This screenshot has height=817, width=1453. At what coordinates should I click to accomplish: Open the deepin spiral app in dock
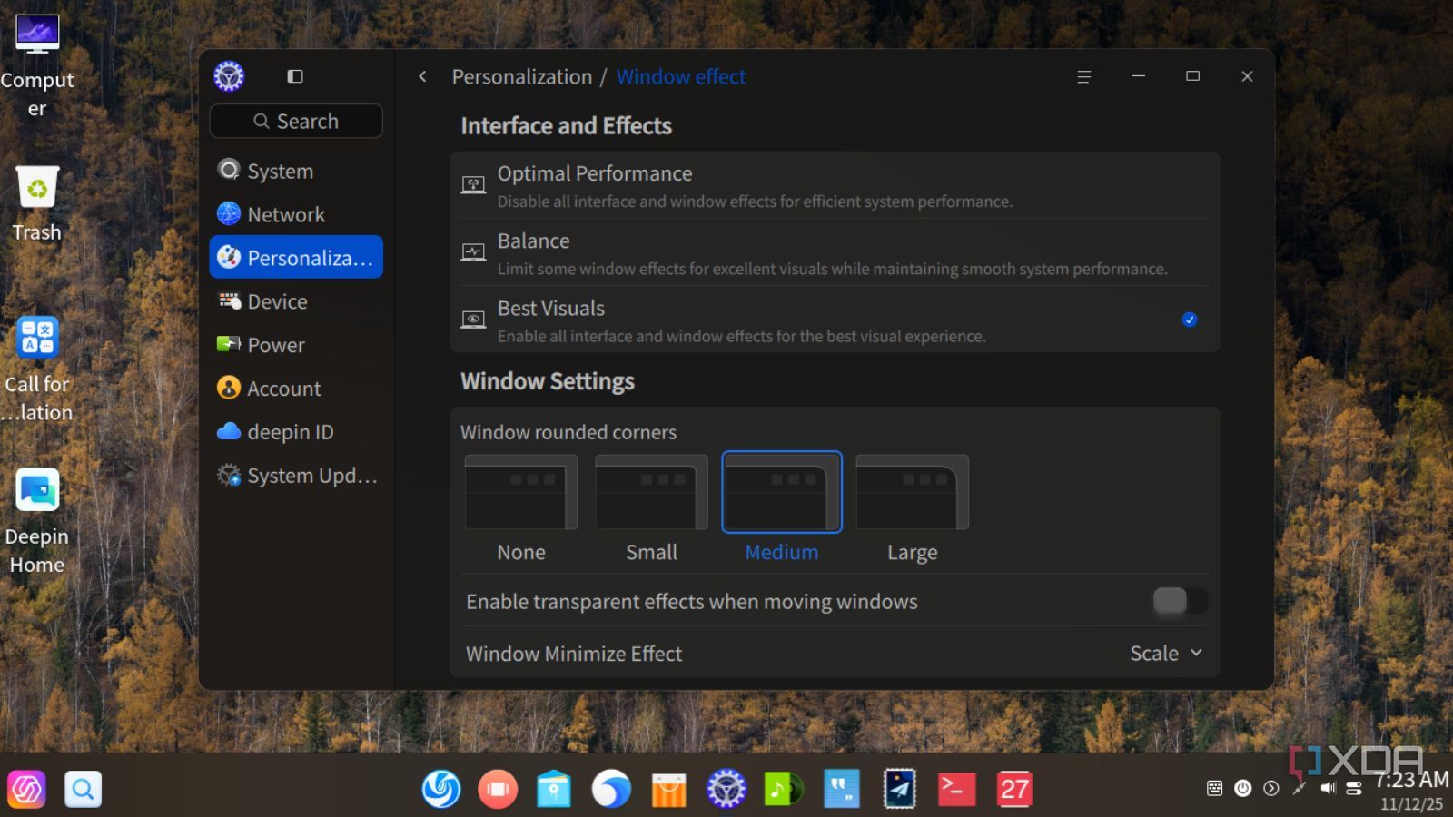click(x=441, y=789)
